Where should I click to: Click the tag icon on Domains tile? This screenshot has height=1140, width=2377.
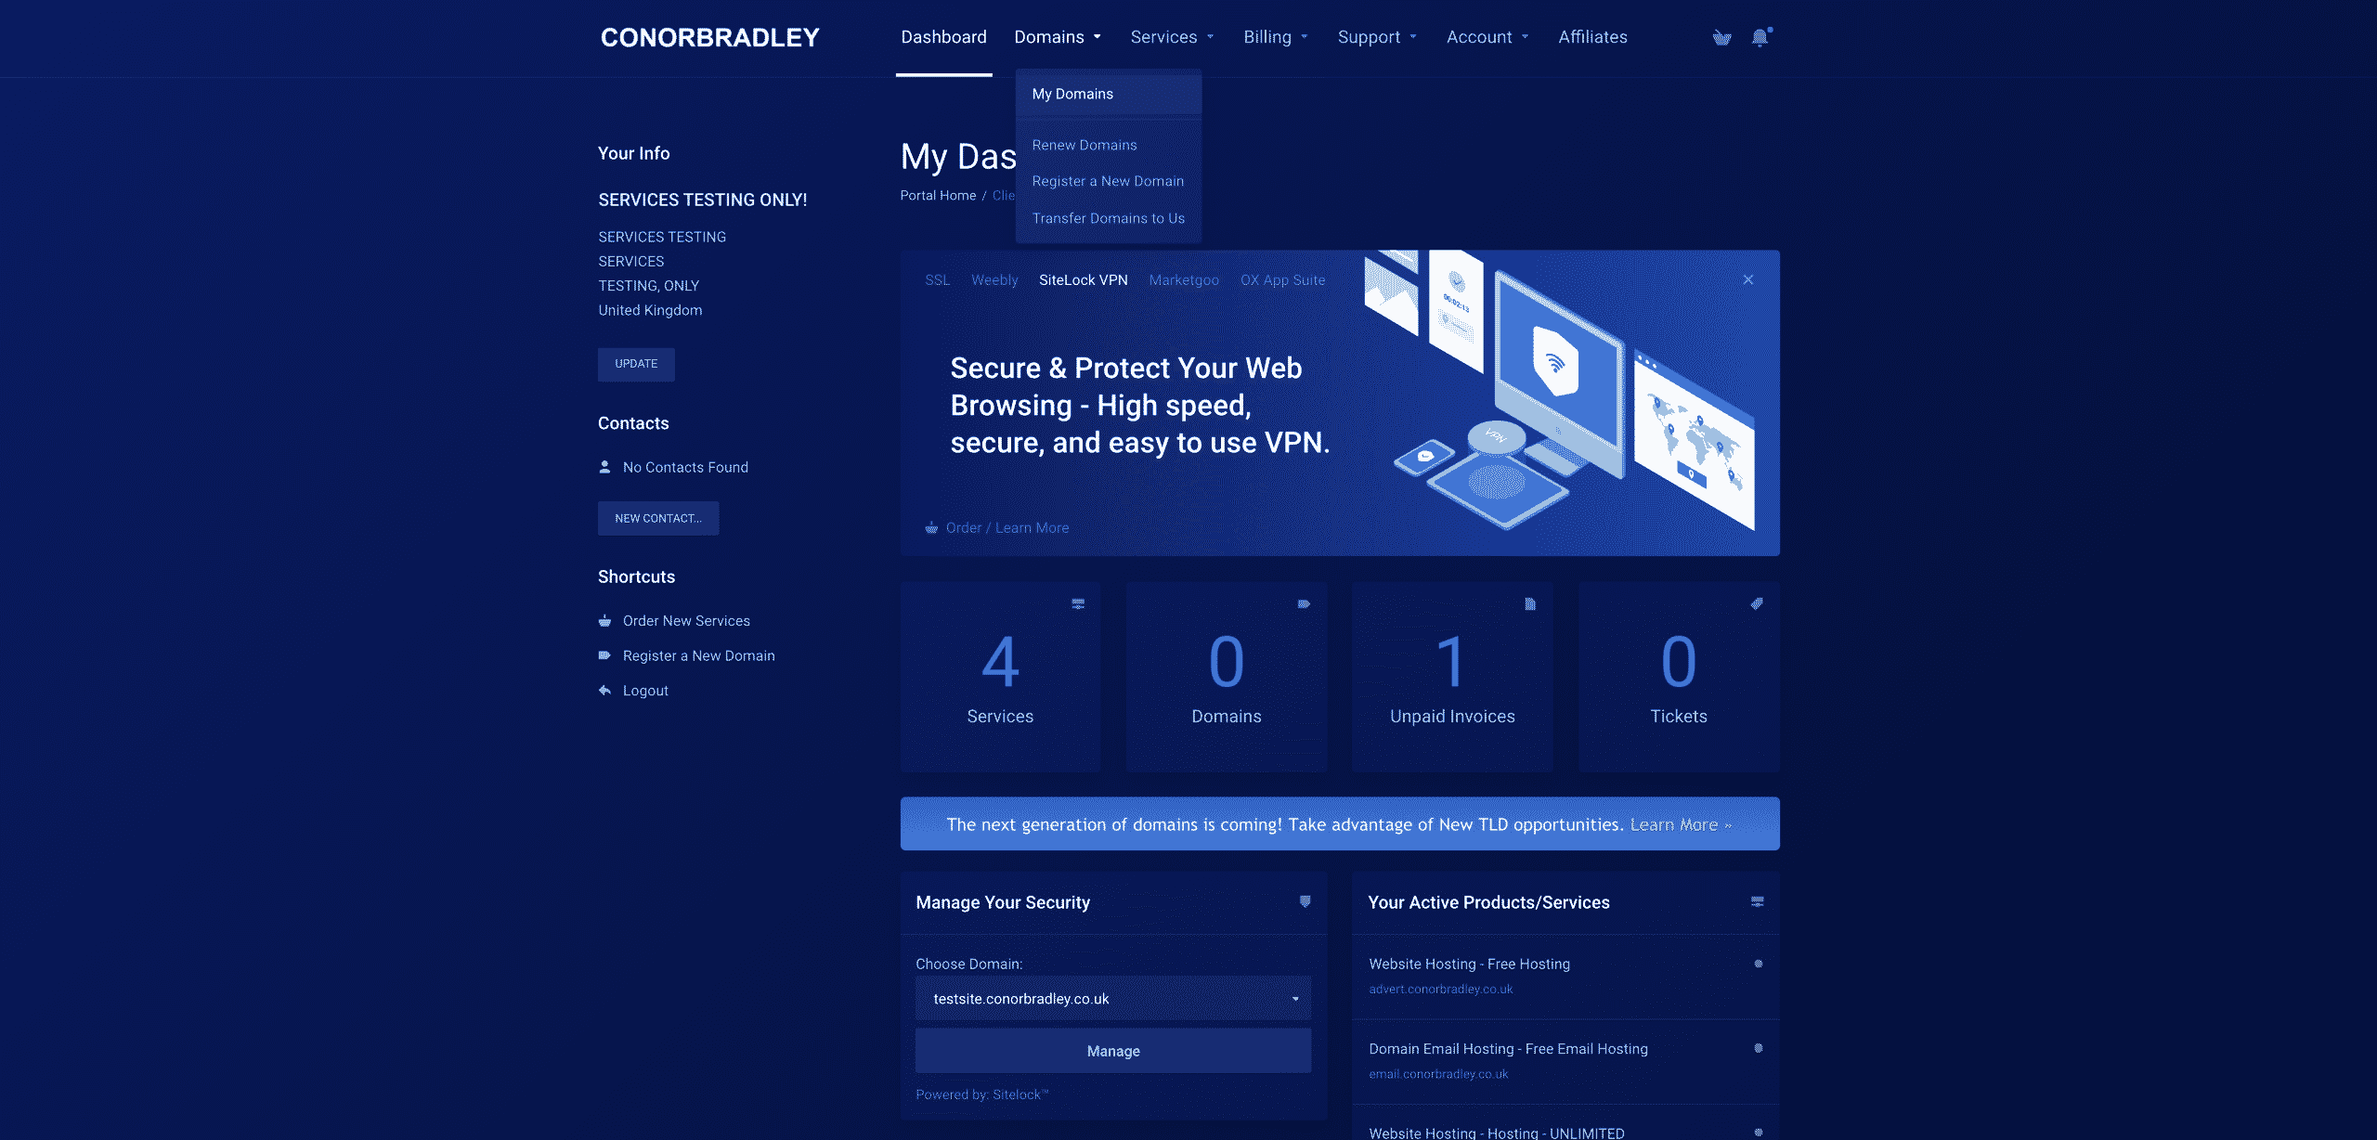click(1304, 603)
